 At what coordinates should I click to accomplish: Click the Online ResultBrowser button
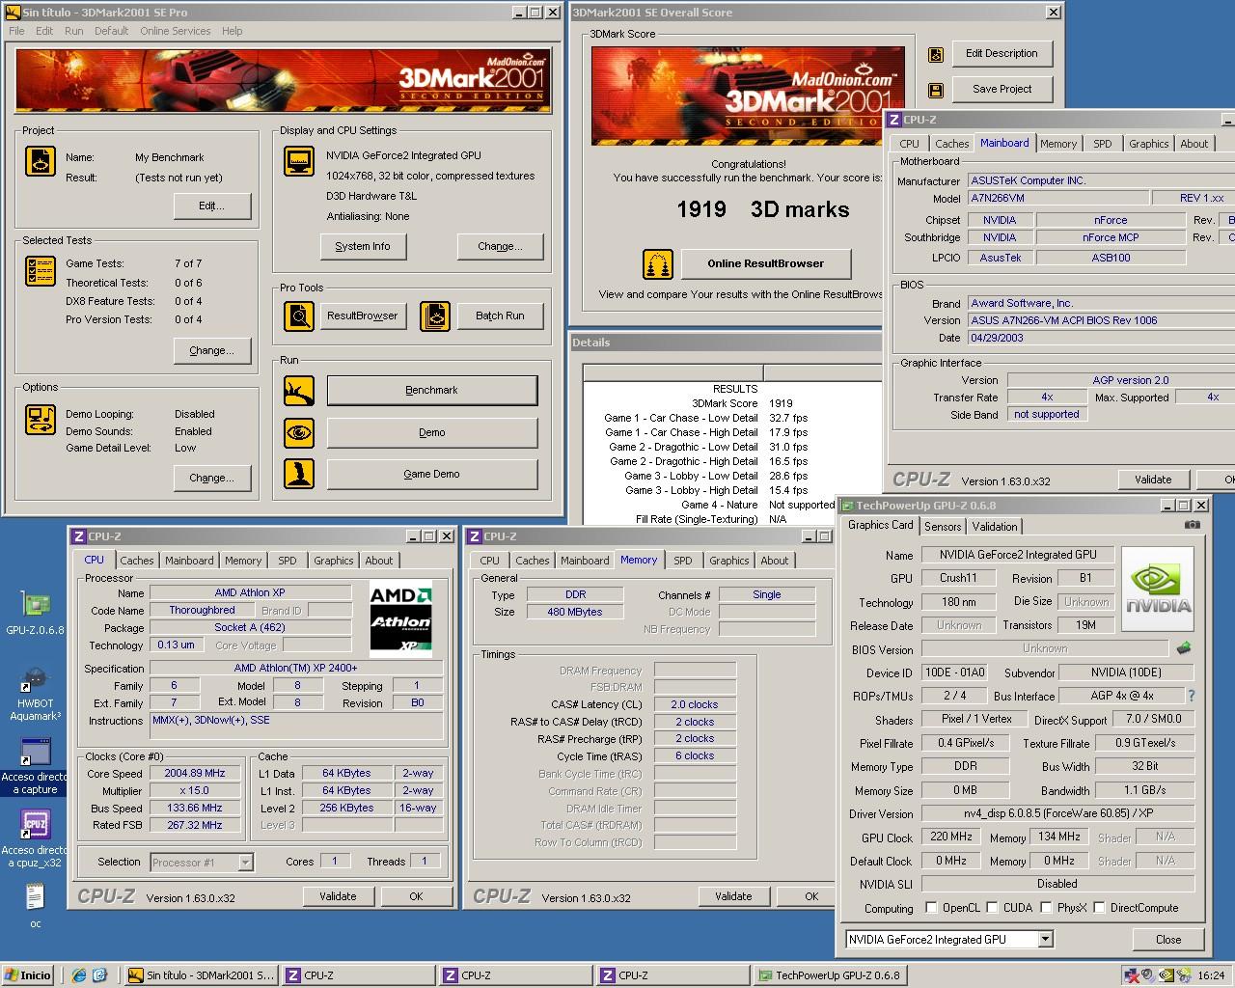766,263
